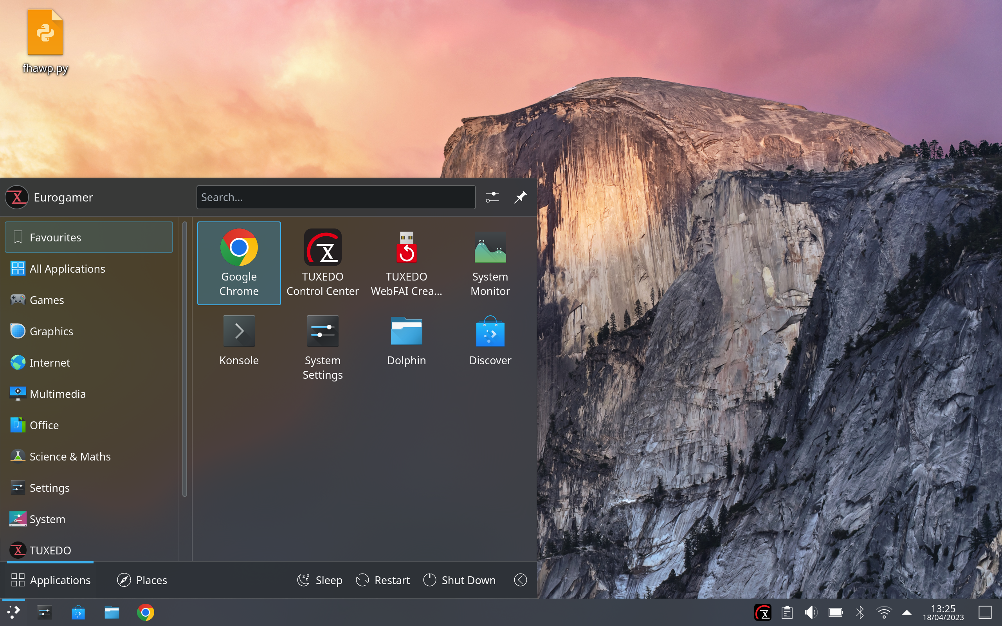Toggle the application launcher in taskbar
The height and width of the screenshot is (626, 1002).
tap(14, 612)
